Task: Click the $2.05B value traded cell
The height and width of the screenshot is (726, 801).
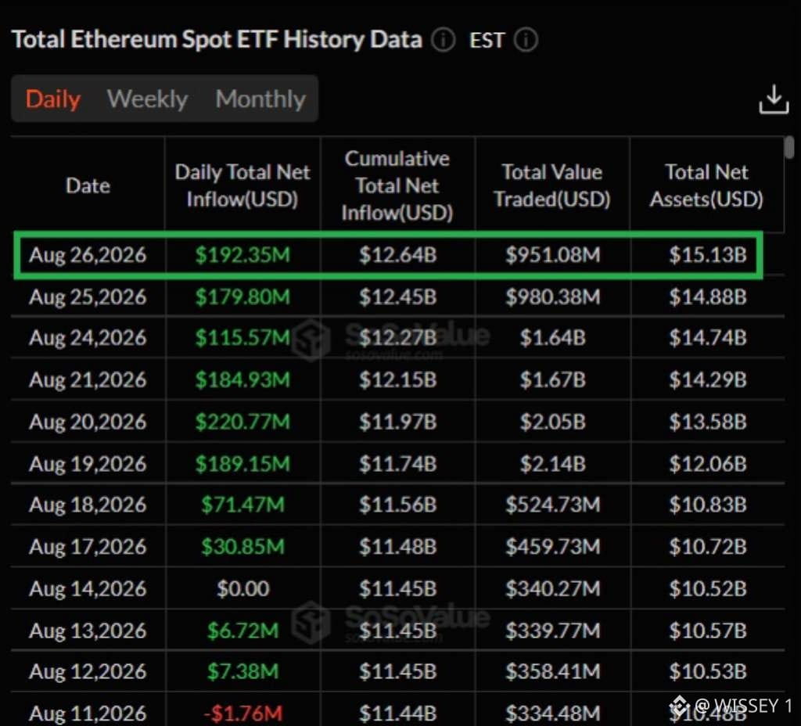Action: click(x=553, y=422)
